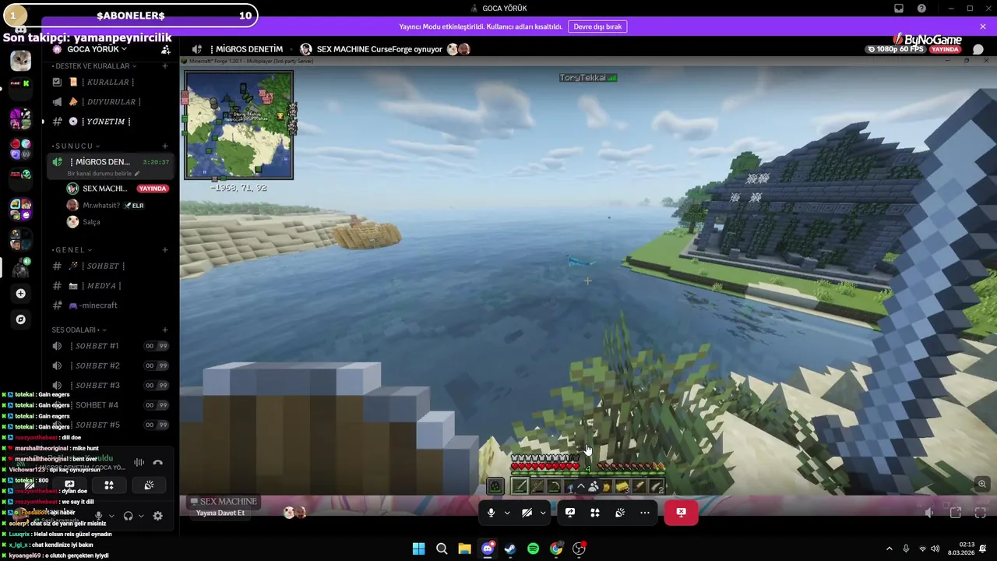The image size is (997, 561).
Task: Click the noise suppression waveform icon
Action: 139,463
